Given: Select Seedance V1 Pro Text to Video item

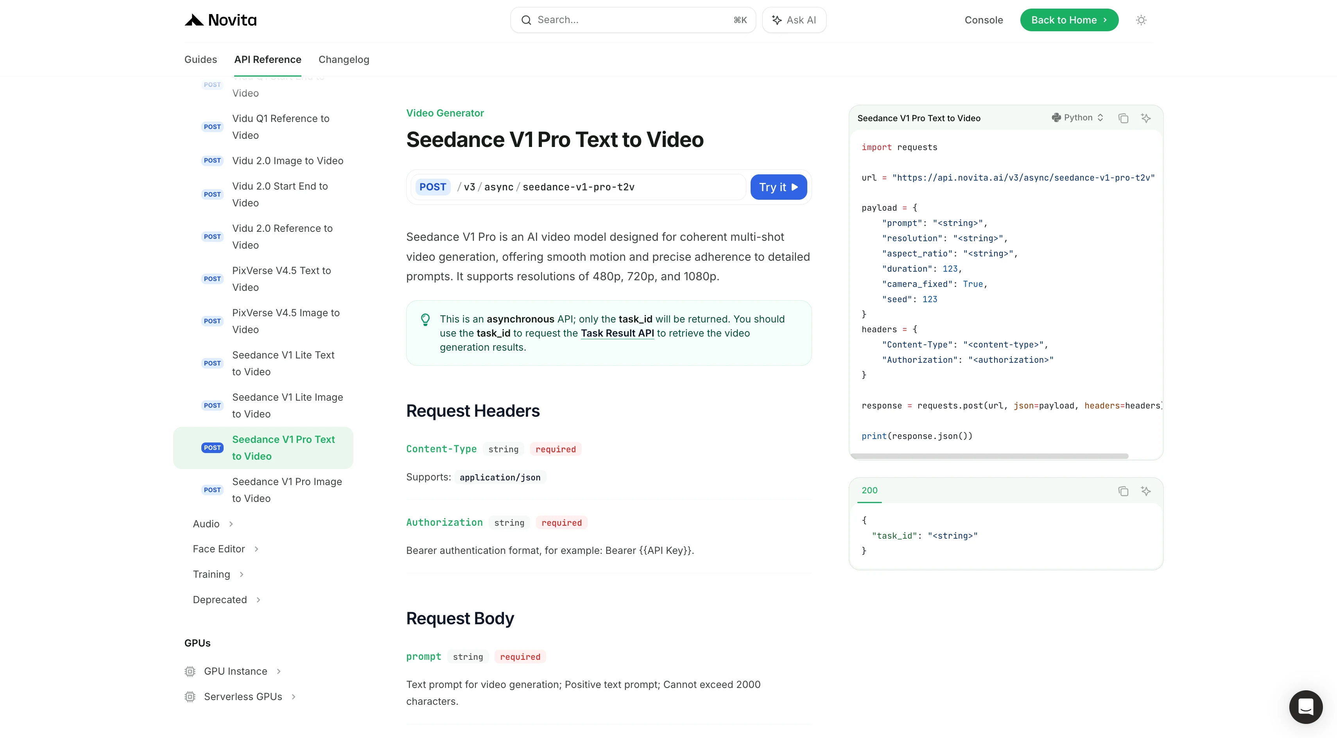Looking at the screenshot, I should pos(263,448).
